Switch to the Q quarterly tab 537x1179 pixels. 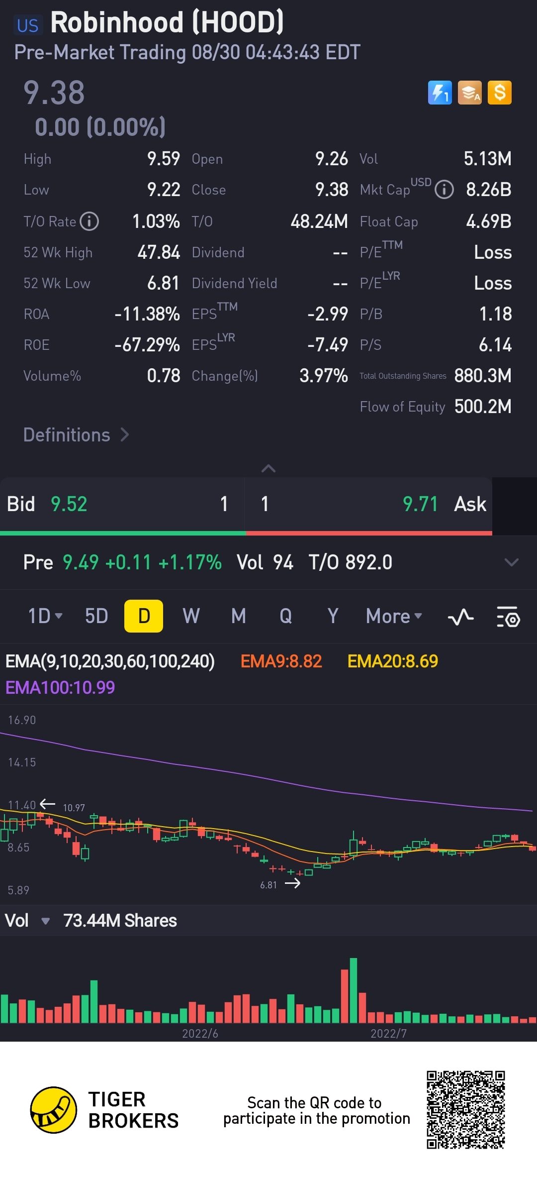(286, 616)
